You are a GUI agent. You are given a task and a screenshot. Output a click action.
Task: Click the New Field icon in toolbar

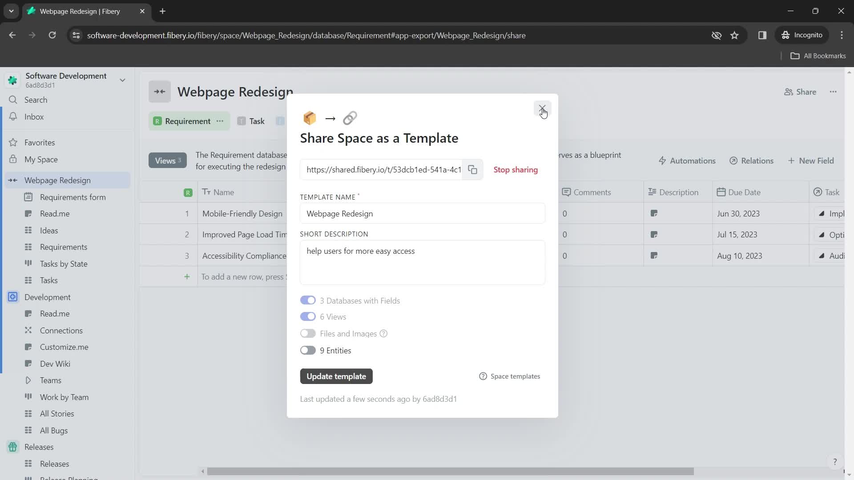pos(811,160)
